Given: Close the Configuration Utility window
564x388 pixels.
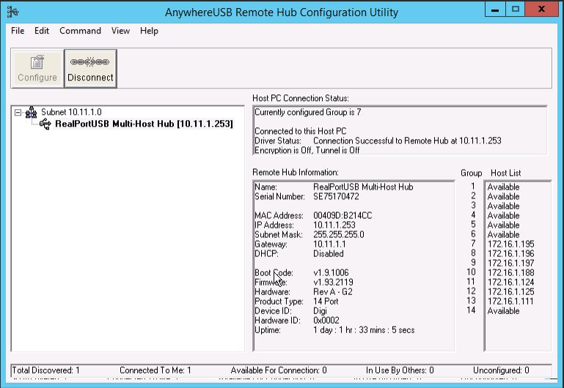Looking at the screenshot, I should click(541, 10).
